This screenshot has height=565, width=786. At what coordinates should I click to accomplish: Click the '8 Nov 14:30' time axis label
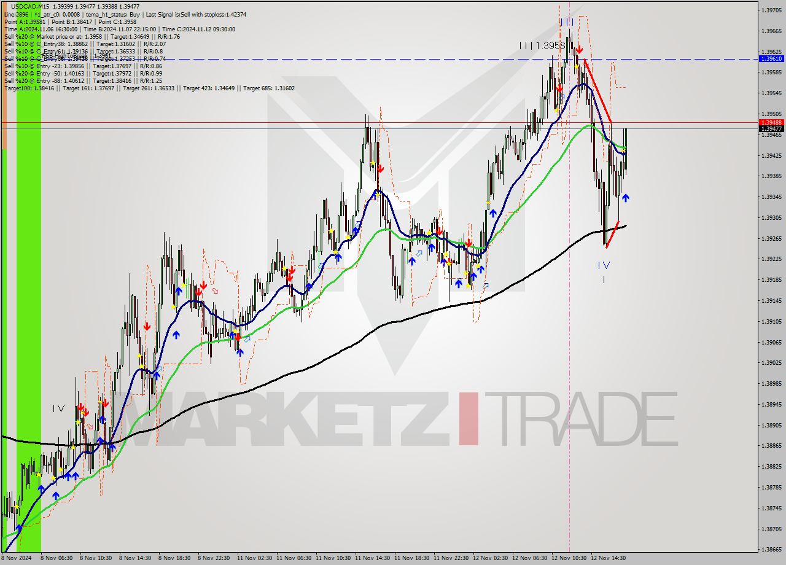click(135, 558)
